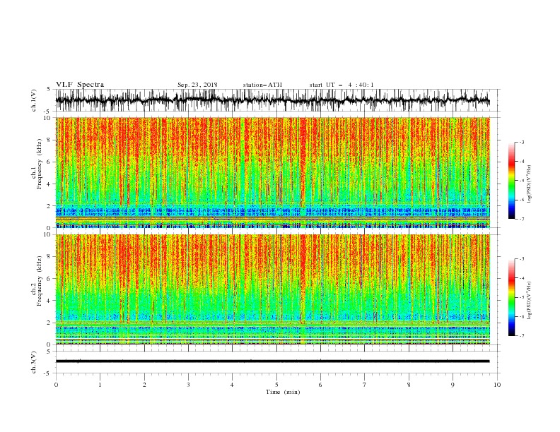Click the "5" tick on ch.3(V) axis

pos(49,352)
